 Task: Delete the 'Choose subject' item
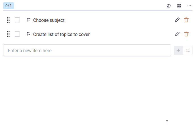pyautogui.click(x=186, y=20)
